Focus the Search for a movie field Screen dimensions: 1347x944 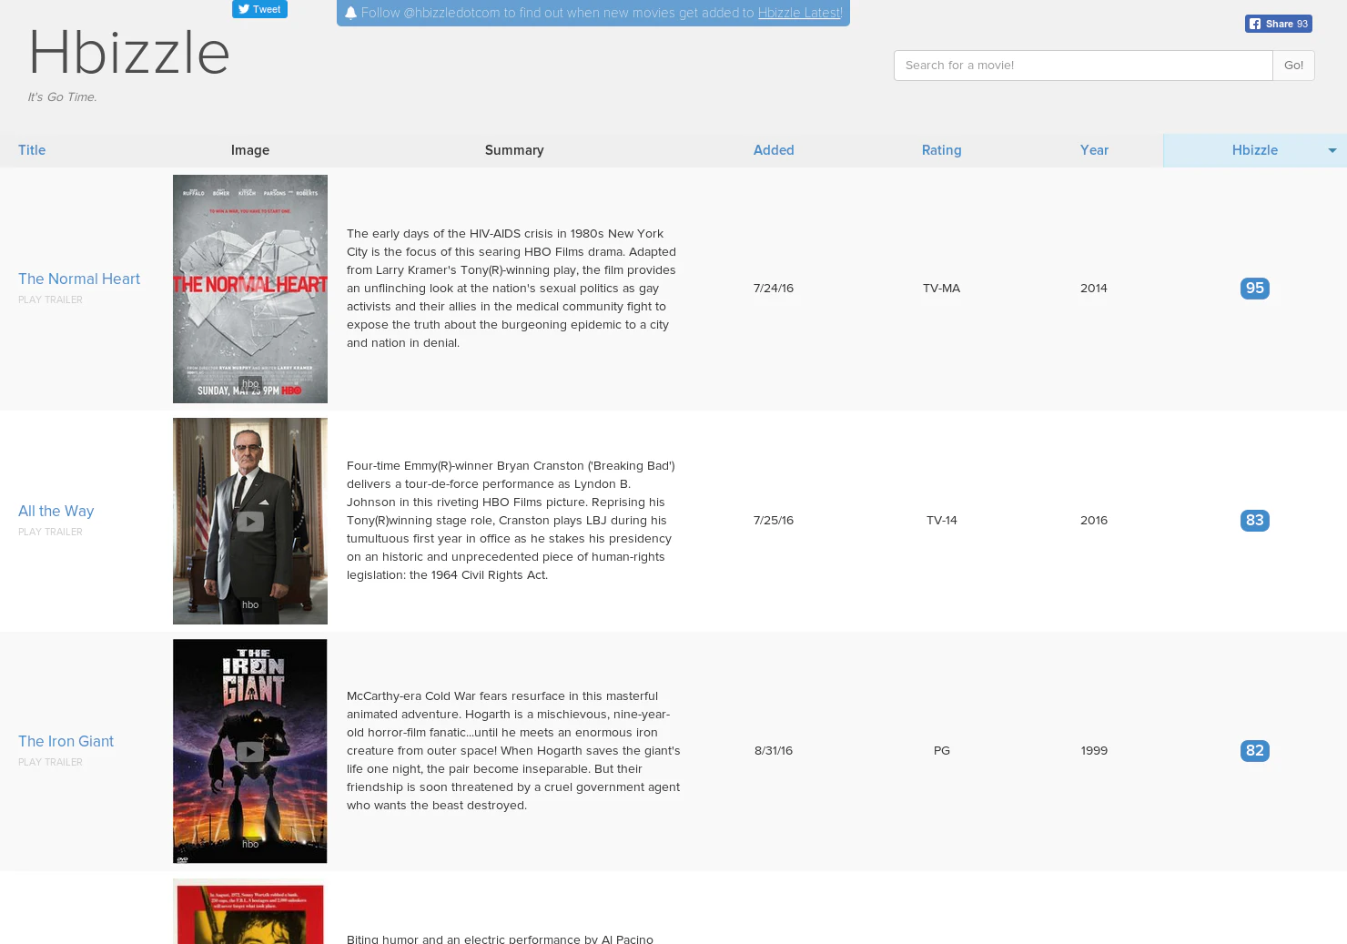[1083, 66]
